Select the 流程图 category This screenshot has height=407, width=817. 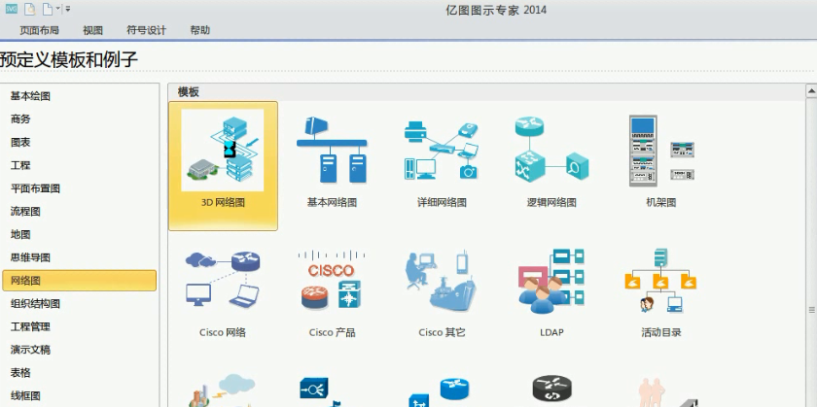point(79,212)
